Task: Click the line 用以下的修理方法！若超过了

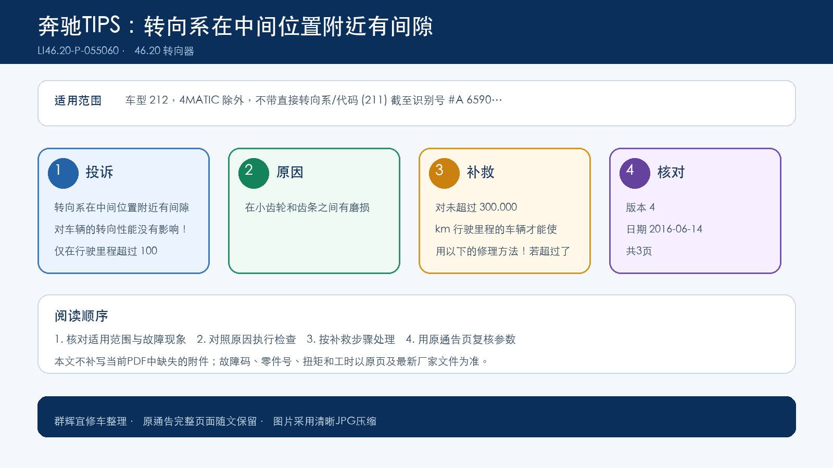Action: (503, 251)
